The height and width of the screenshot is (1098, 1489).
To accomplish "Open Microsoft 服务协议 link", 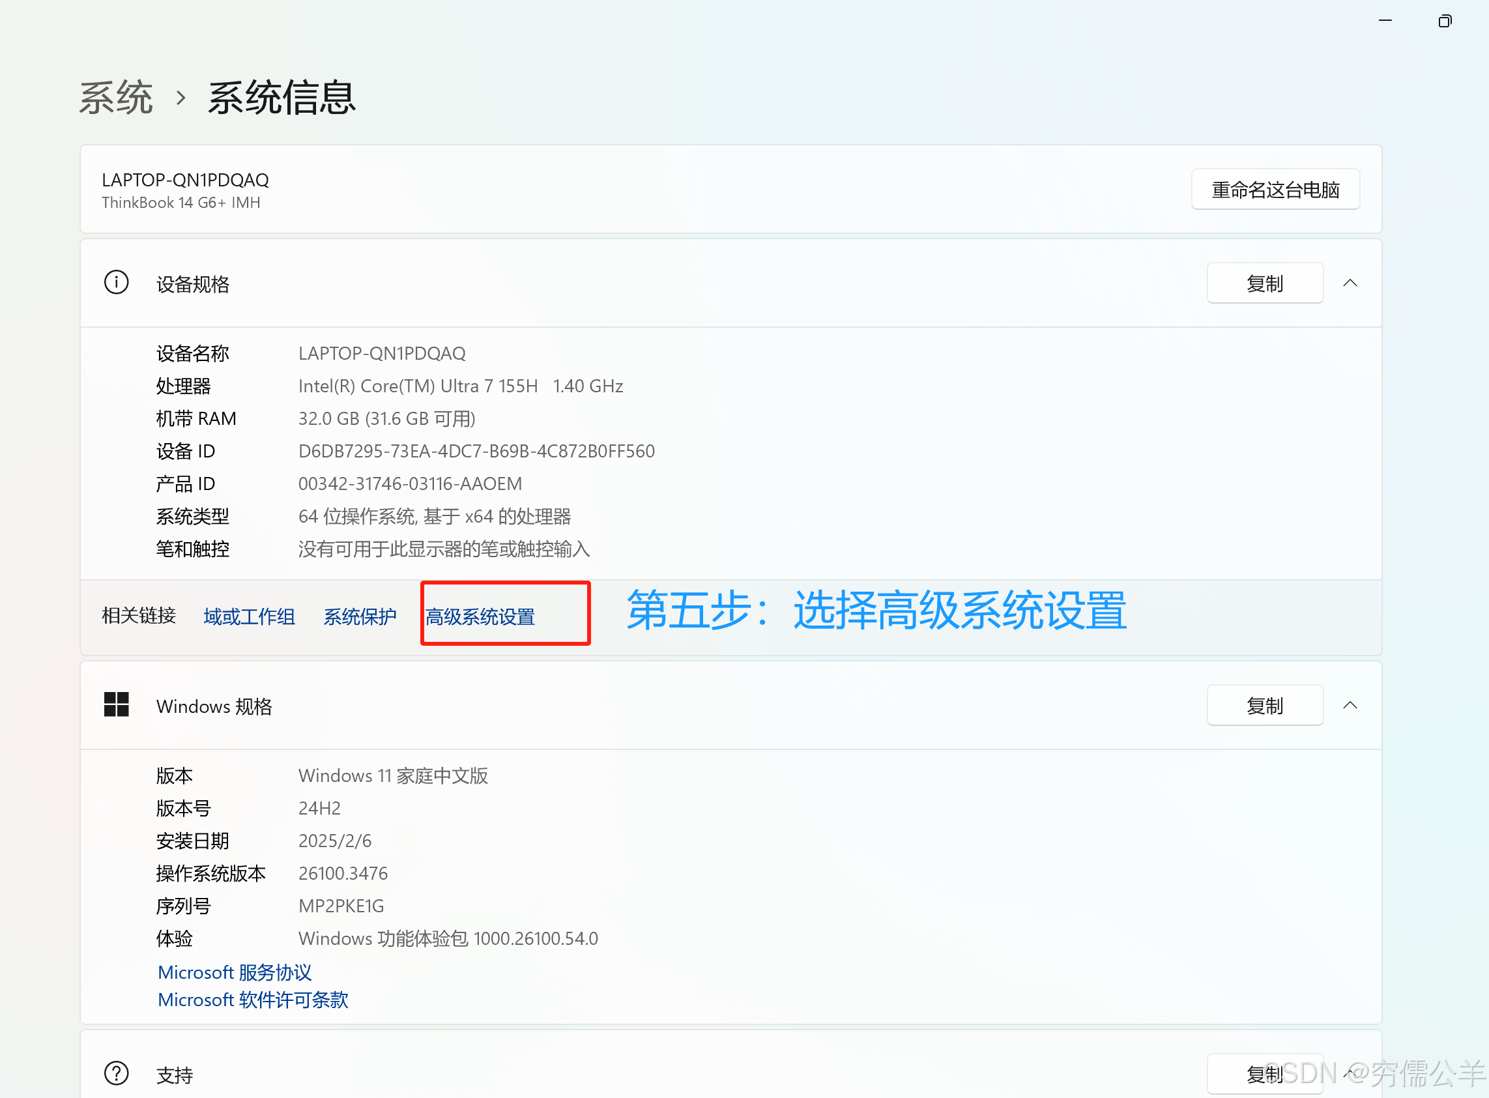I will 235,972.
